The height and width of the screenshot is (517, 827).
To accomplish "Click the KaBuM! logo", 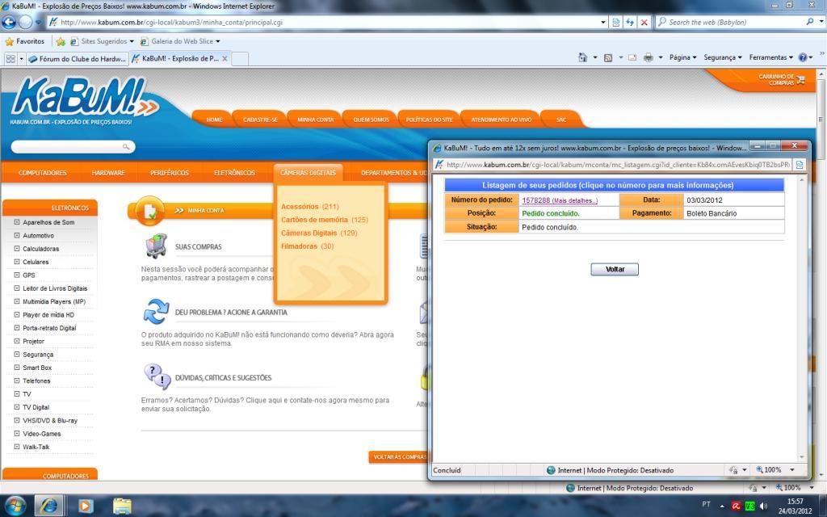I will point(84,98).
